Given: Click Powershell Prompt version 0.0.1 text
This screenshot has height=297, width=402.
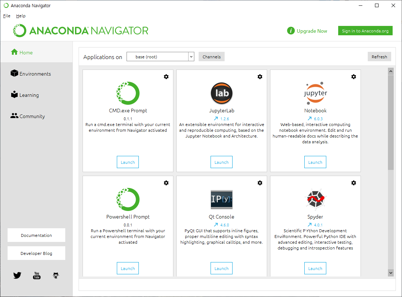Looking at the screenshot, I should tap(128, 225).
